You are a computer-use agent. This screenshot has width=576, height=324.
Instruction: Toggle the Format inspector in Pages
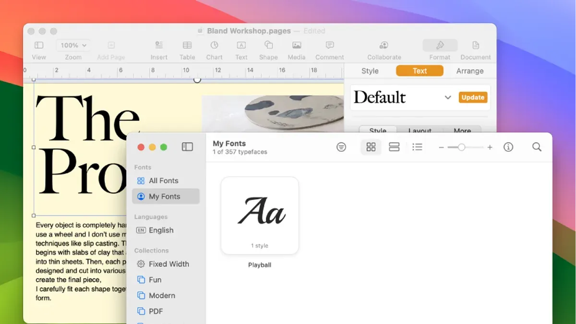tap(440, 45)
